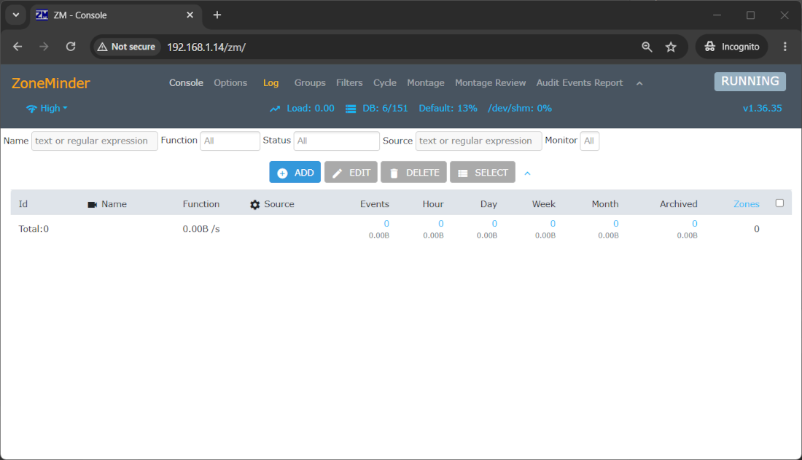Click the Not secure site info chip

click(x=126, y=47)
